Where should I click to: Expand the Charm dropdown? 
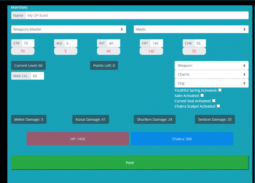[x=211, y=74]
